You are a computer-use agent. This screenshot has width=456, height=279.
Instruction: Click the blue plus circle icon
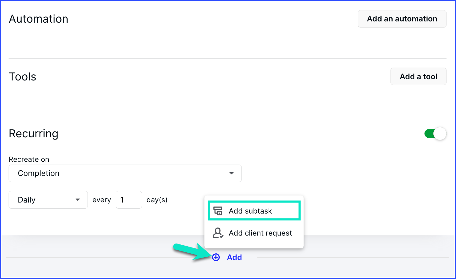(216, 257)
